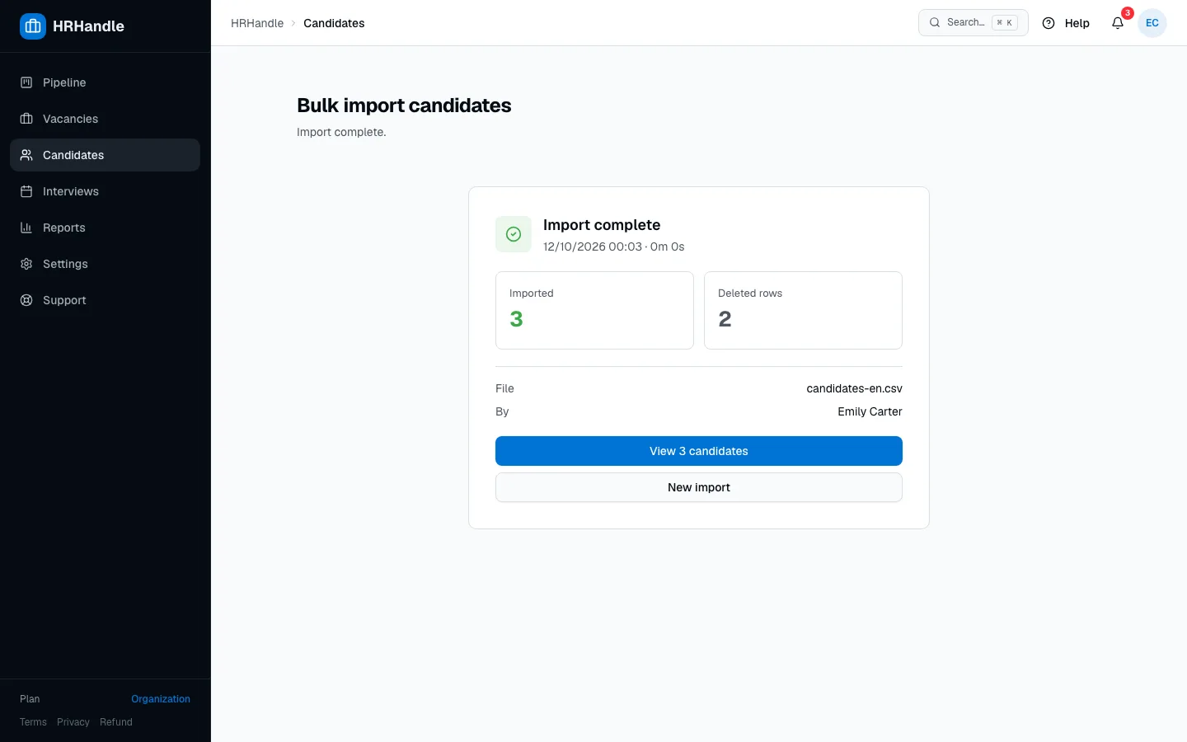Open the Organization plan link
The width and height of the screenshot is (1187, 742).
tap(161, 699)
